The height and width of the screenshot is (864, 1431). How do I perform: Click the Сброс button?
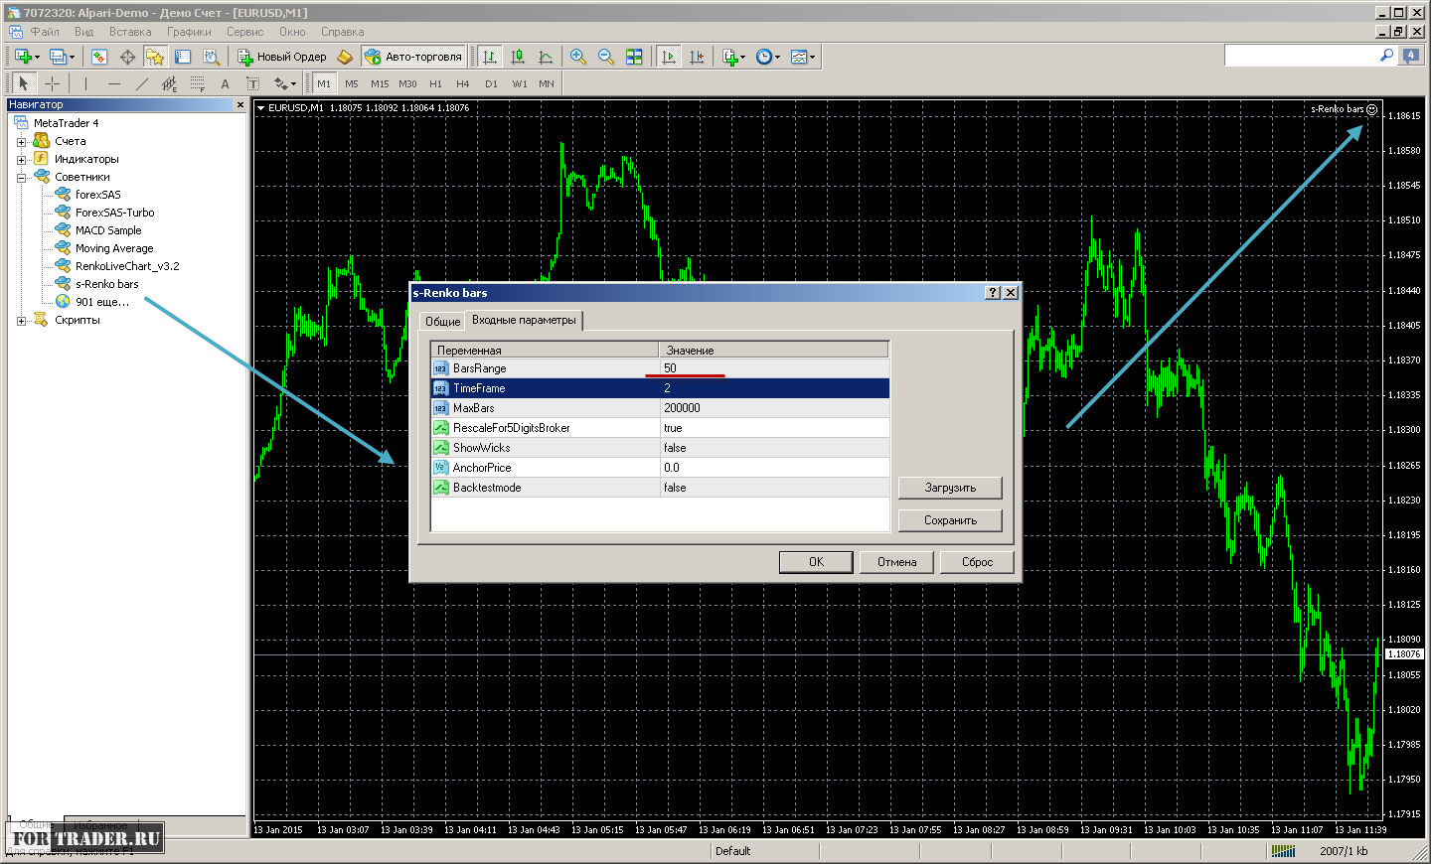[x=977, y=562]
